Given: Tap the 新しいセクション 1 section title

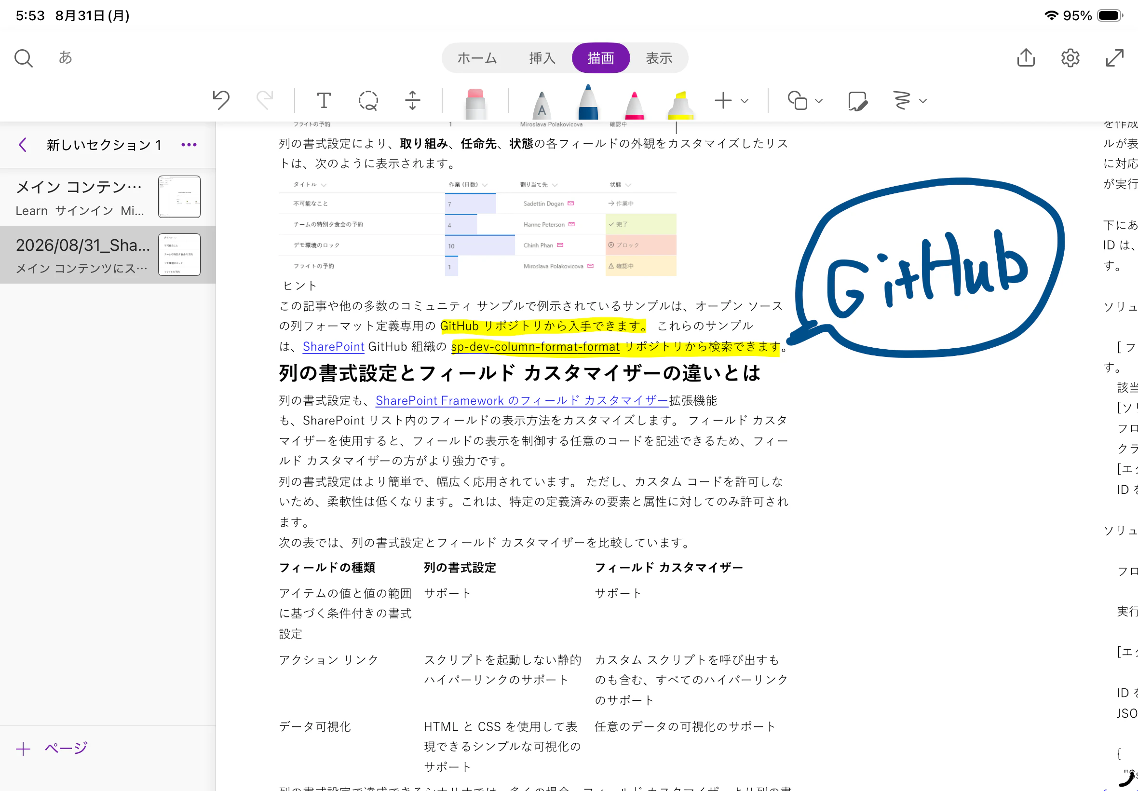Looking at the screenshot, I should tap(104, 145).
